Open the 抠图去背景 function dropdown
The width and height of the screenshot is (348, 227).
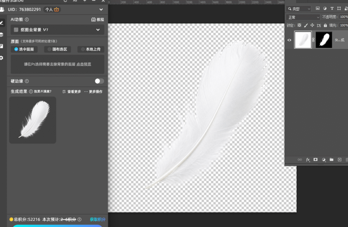click(x=57, y=30)
